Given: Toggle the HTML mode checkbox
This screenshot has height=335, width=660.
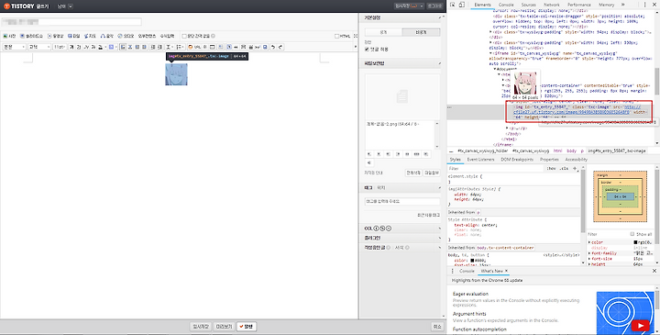Looking at the screenshot, I should coord(336,36).
